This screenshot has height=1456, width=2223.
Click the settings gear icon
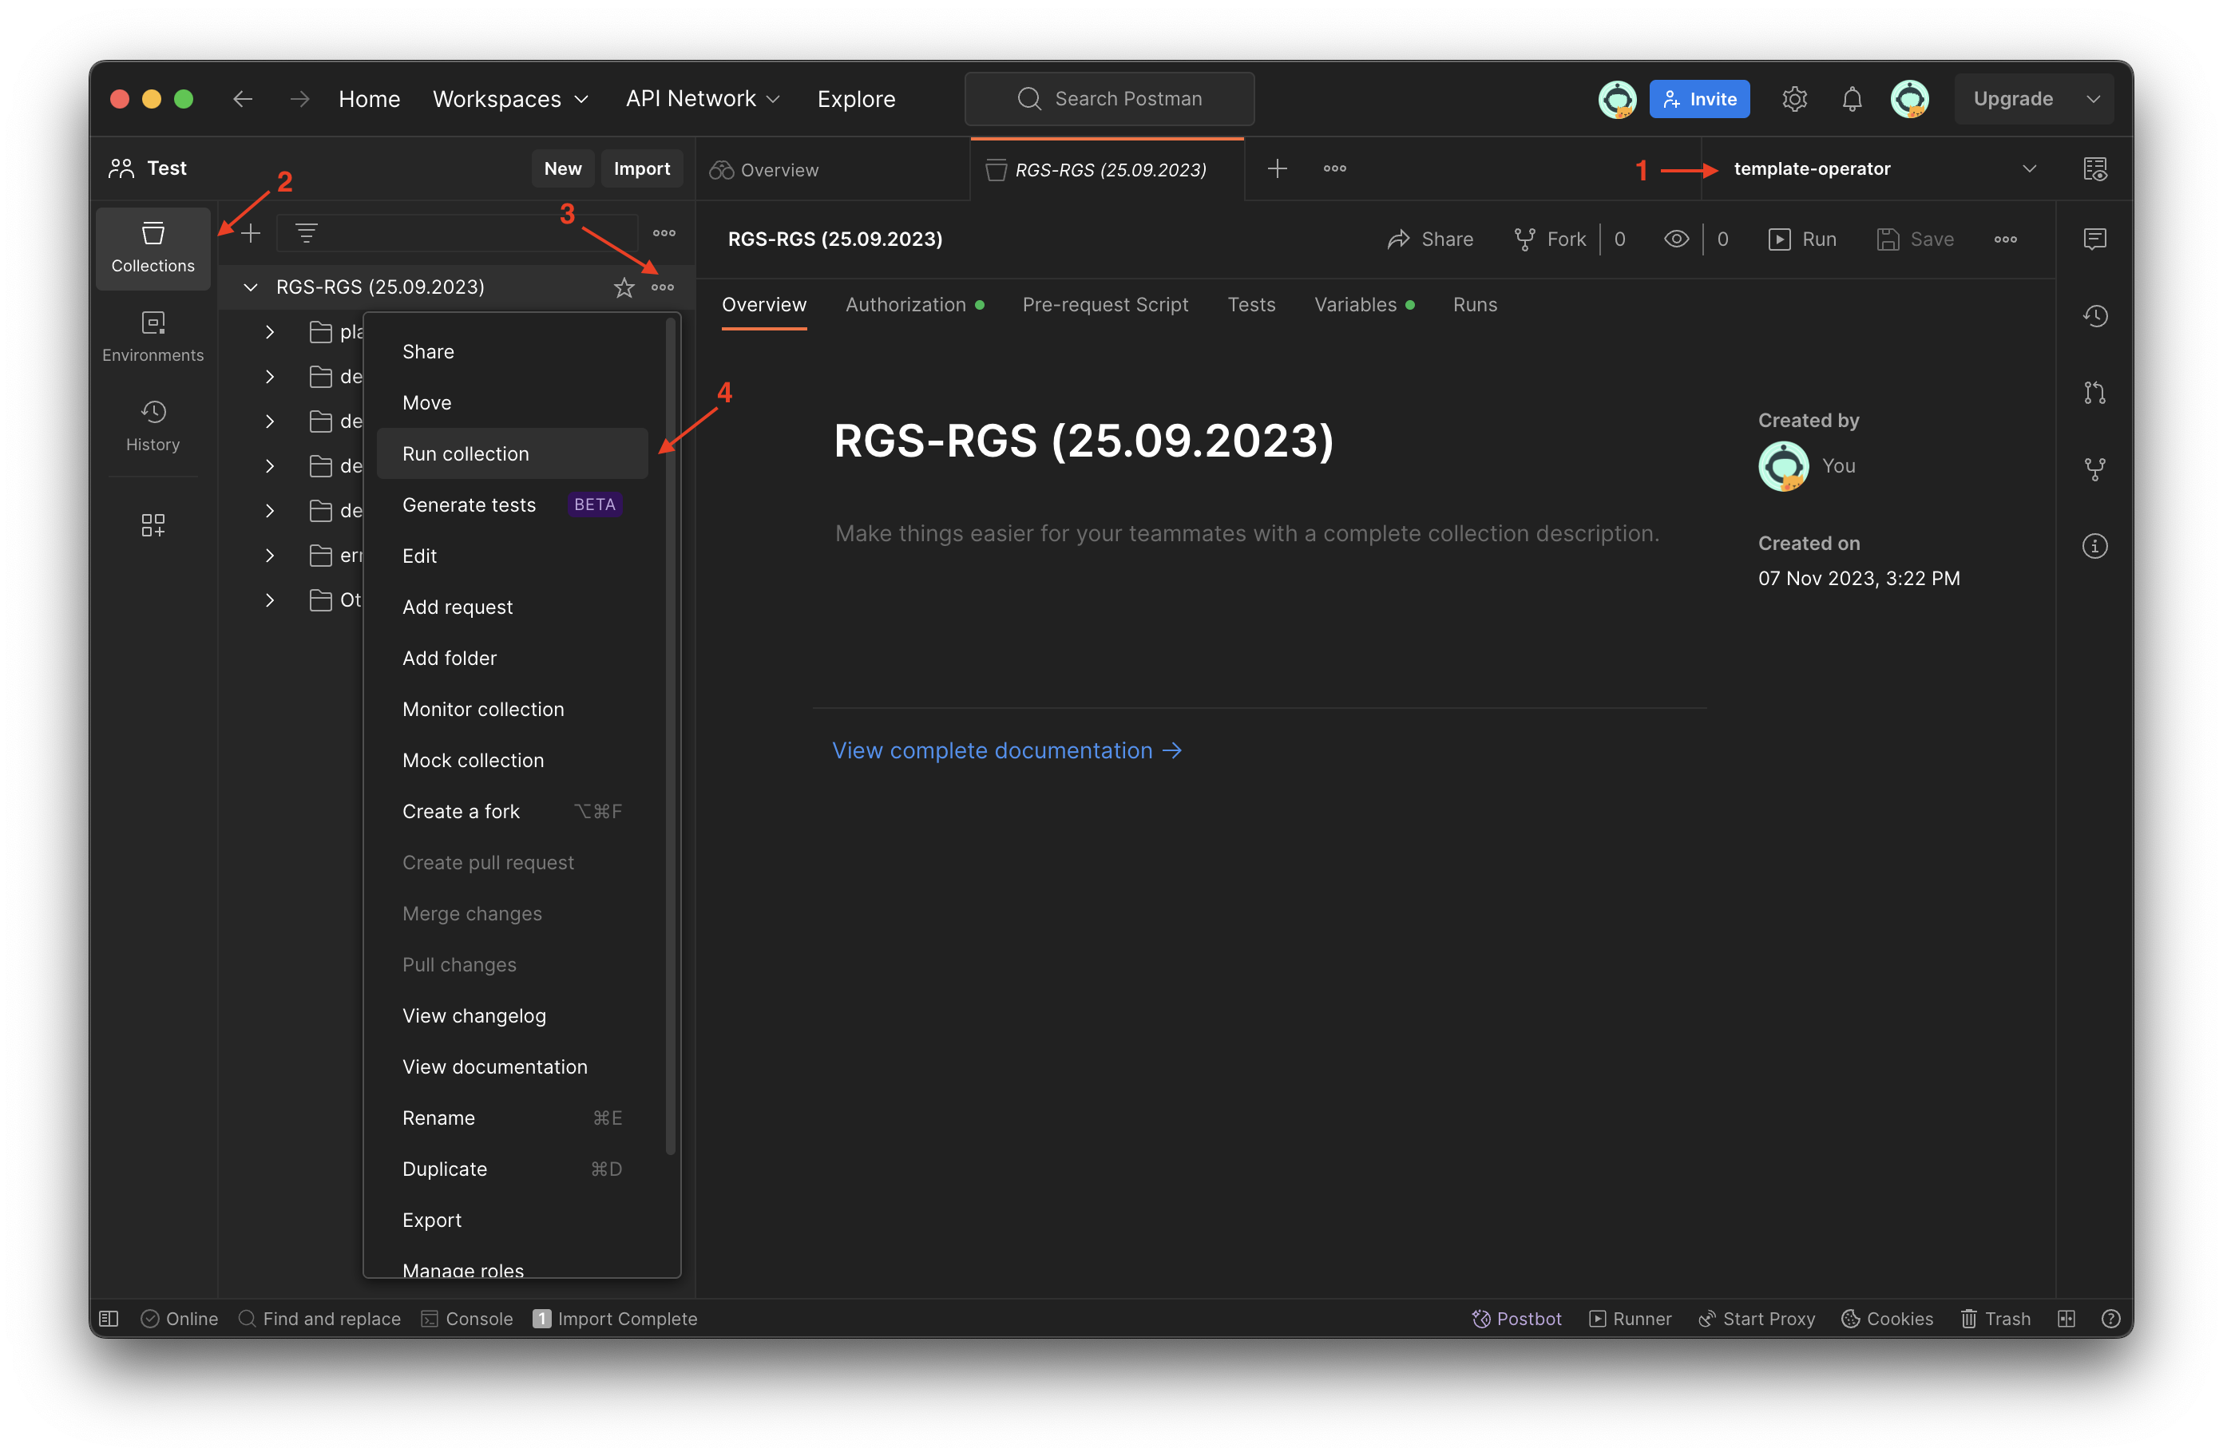pyautogui.click(x=1794, y=99)
